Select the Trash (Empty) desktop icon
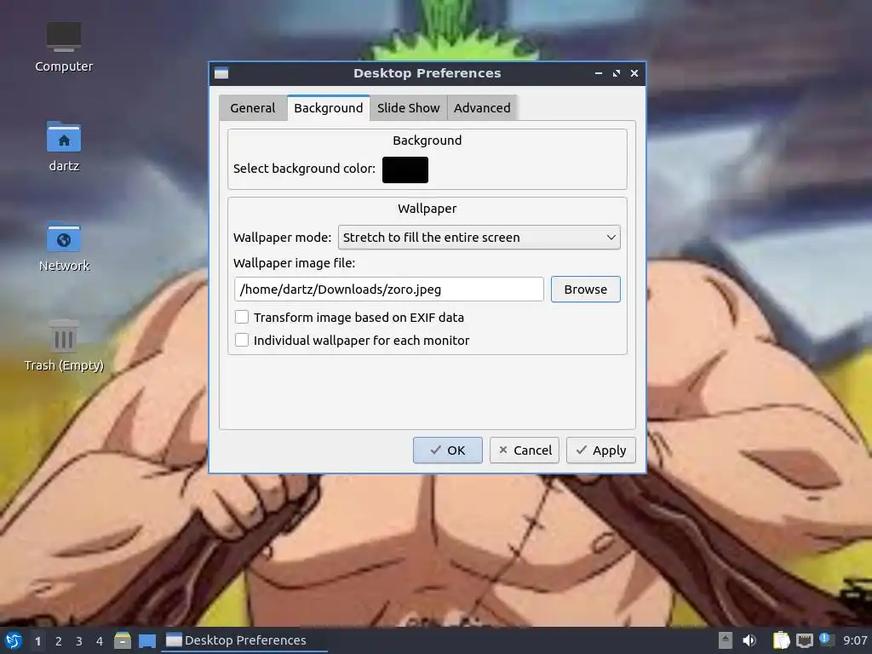The image size is (872, 654). coord(64,346)
